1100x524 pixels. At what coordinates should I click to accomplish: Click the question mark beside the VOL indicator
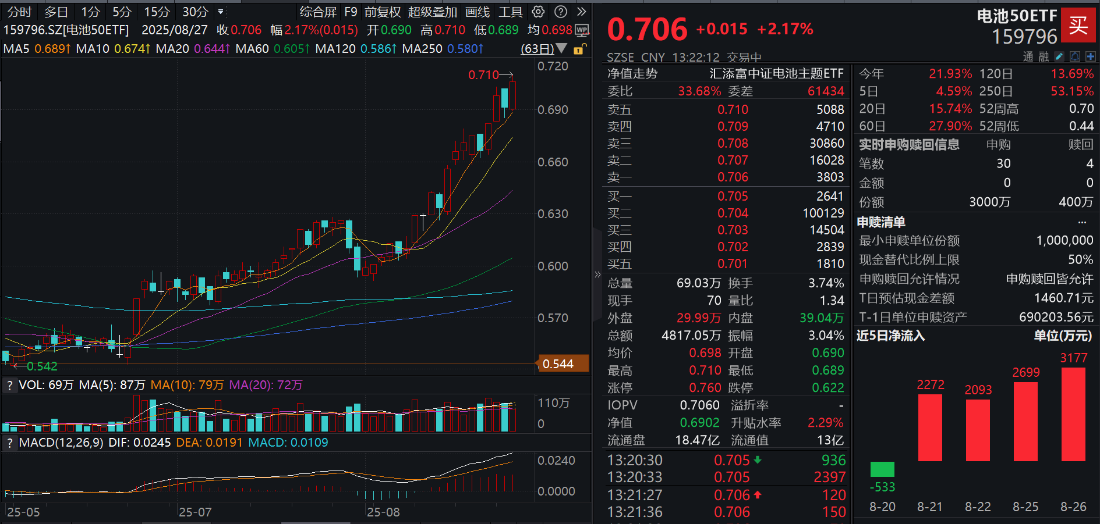pos(9,384)
